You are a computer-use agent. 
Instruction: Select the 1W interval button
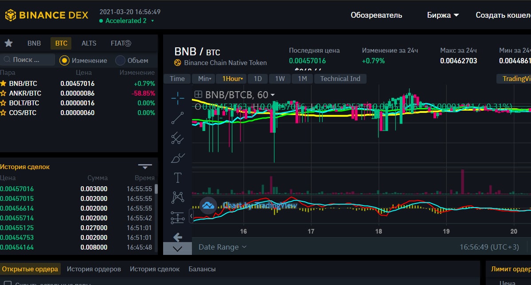click(280, 79)
